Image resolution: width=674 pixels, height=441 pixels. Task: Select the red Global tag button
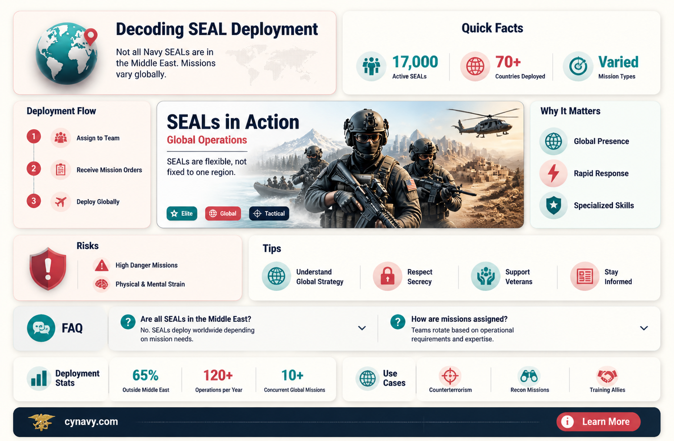[223, 214]
